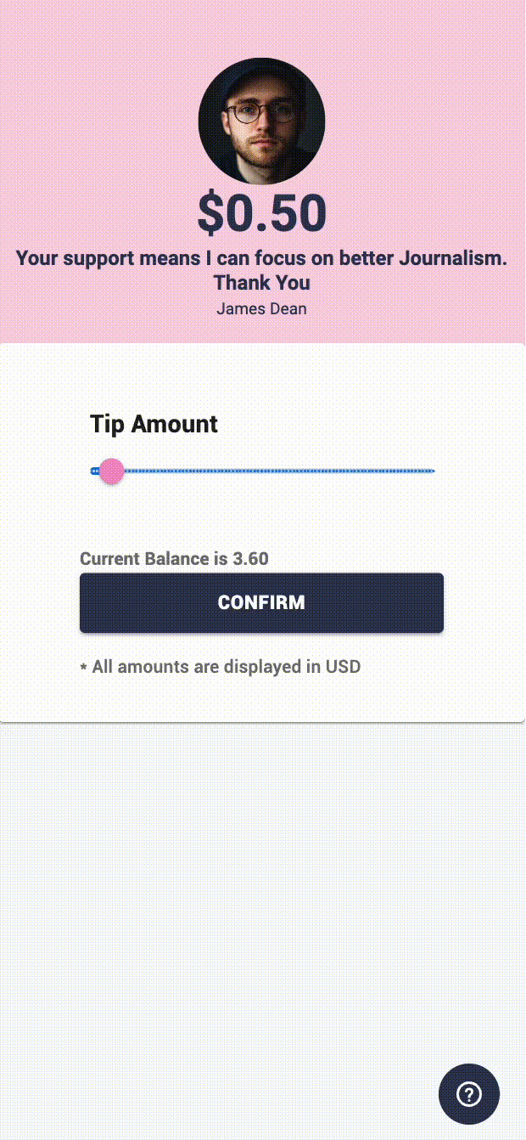
Task: Click the asterisk before the USD note
Action: 83,668
